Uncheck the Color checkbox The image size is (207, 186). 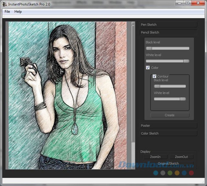click(x=148, y=68)
